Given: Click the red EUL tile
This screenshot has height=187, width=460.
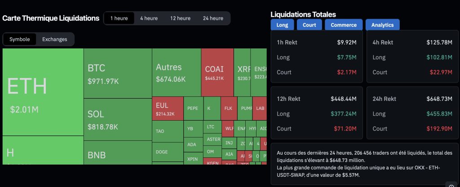Looking at the screenshot, I should (x=168, y=109).
